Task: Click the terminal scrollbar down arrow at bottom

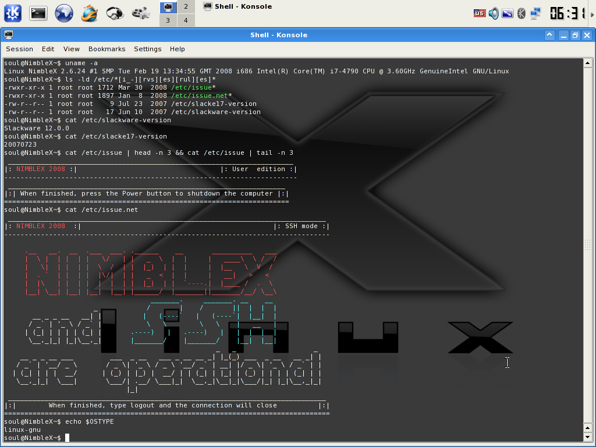Action: 588,437
